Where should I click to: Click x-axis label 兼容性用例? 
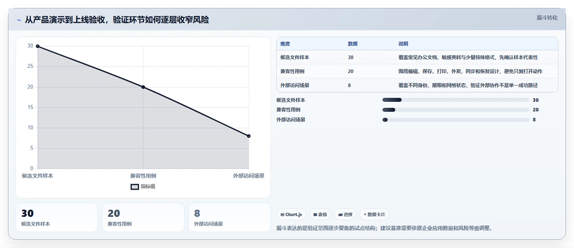143,176
